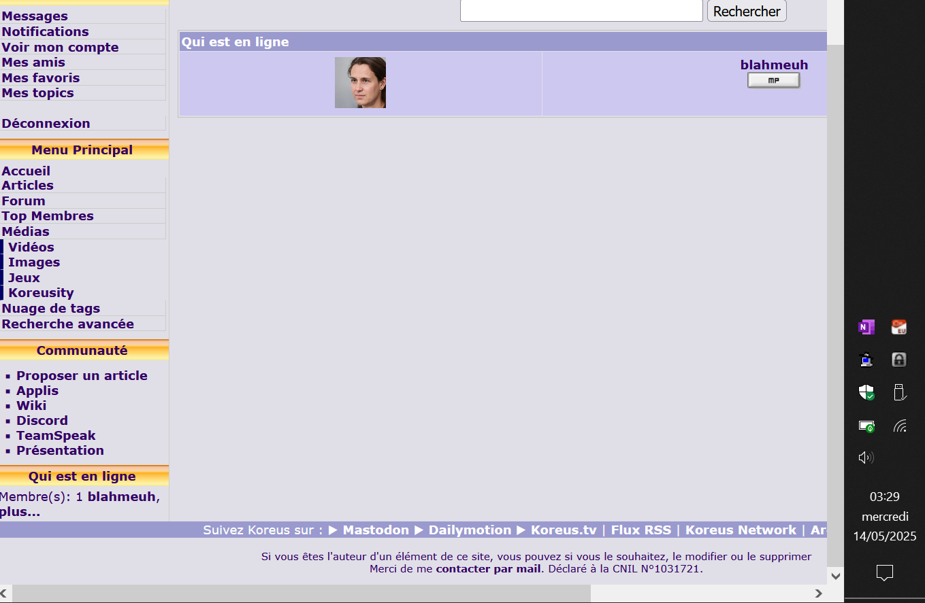Open OneNote from the system tray

[866, 328]
